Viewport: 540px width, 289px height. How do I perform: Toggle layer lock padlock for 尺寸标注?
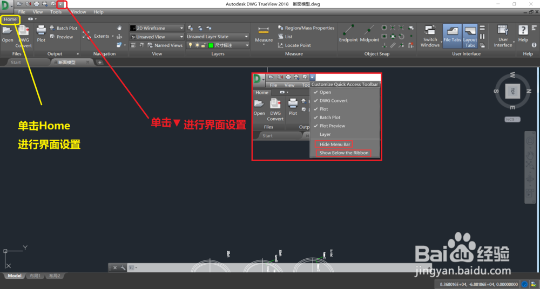pyautogui.click(x=203, y=45)
